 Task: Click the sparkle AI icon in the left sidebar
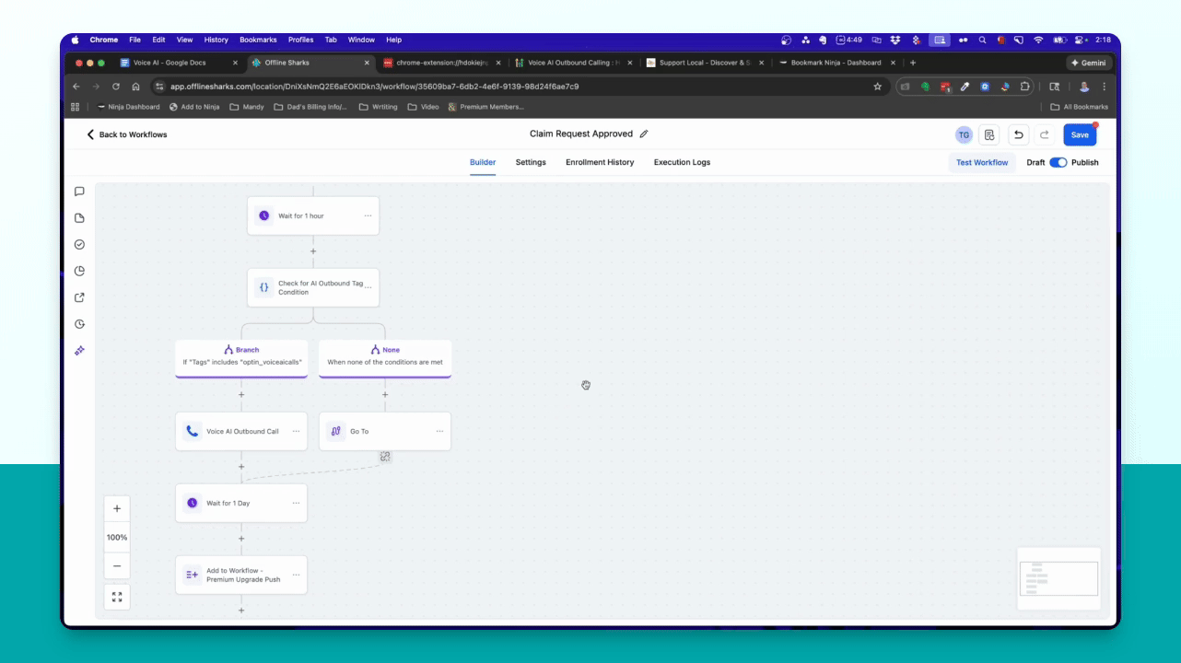tap(79, 351)
